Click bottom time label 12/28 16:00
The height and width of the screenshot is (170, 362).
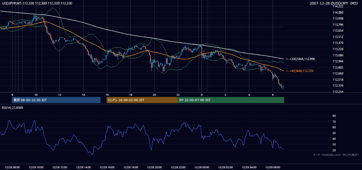[107, 167]
